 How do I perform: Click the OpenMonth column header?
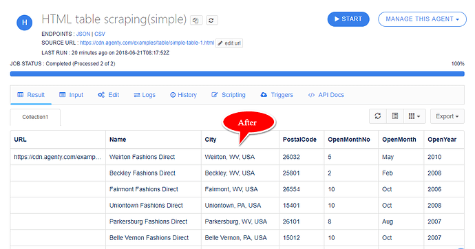pos(401,140)
